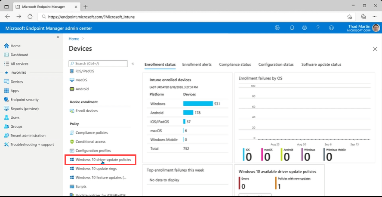Click Policies with new updates count

tap(279, 187)
